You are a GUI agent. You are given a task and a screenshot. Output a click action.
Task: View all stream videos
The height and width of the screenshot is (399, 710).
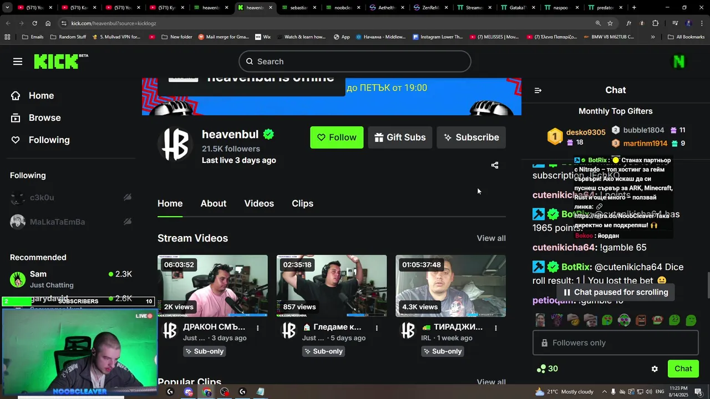pos(491,238)
